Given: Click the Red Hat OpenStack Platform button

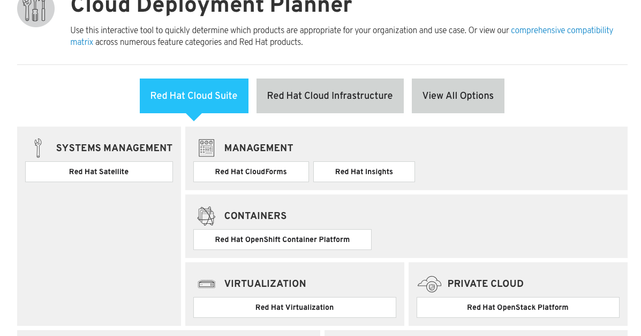Looking at the screenshot, I should [517, 307].
